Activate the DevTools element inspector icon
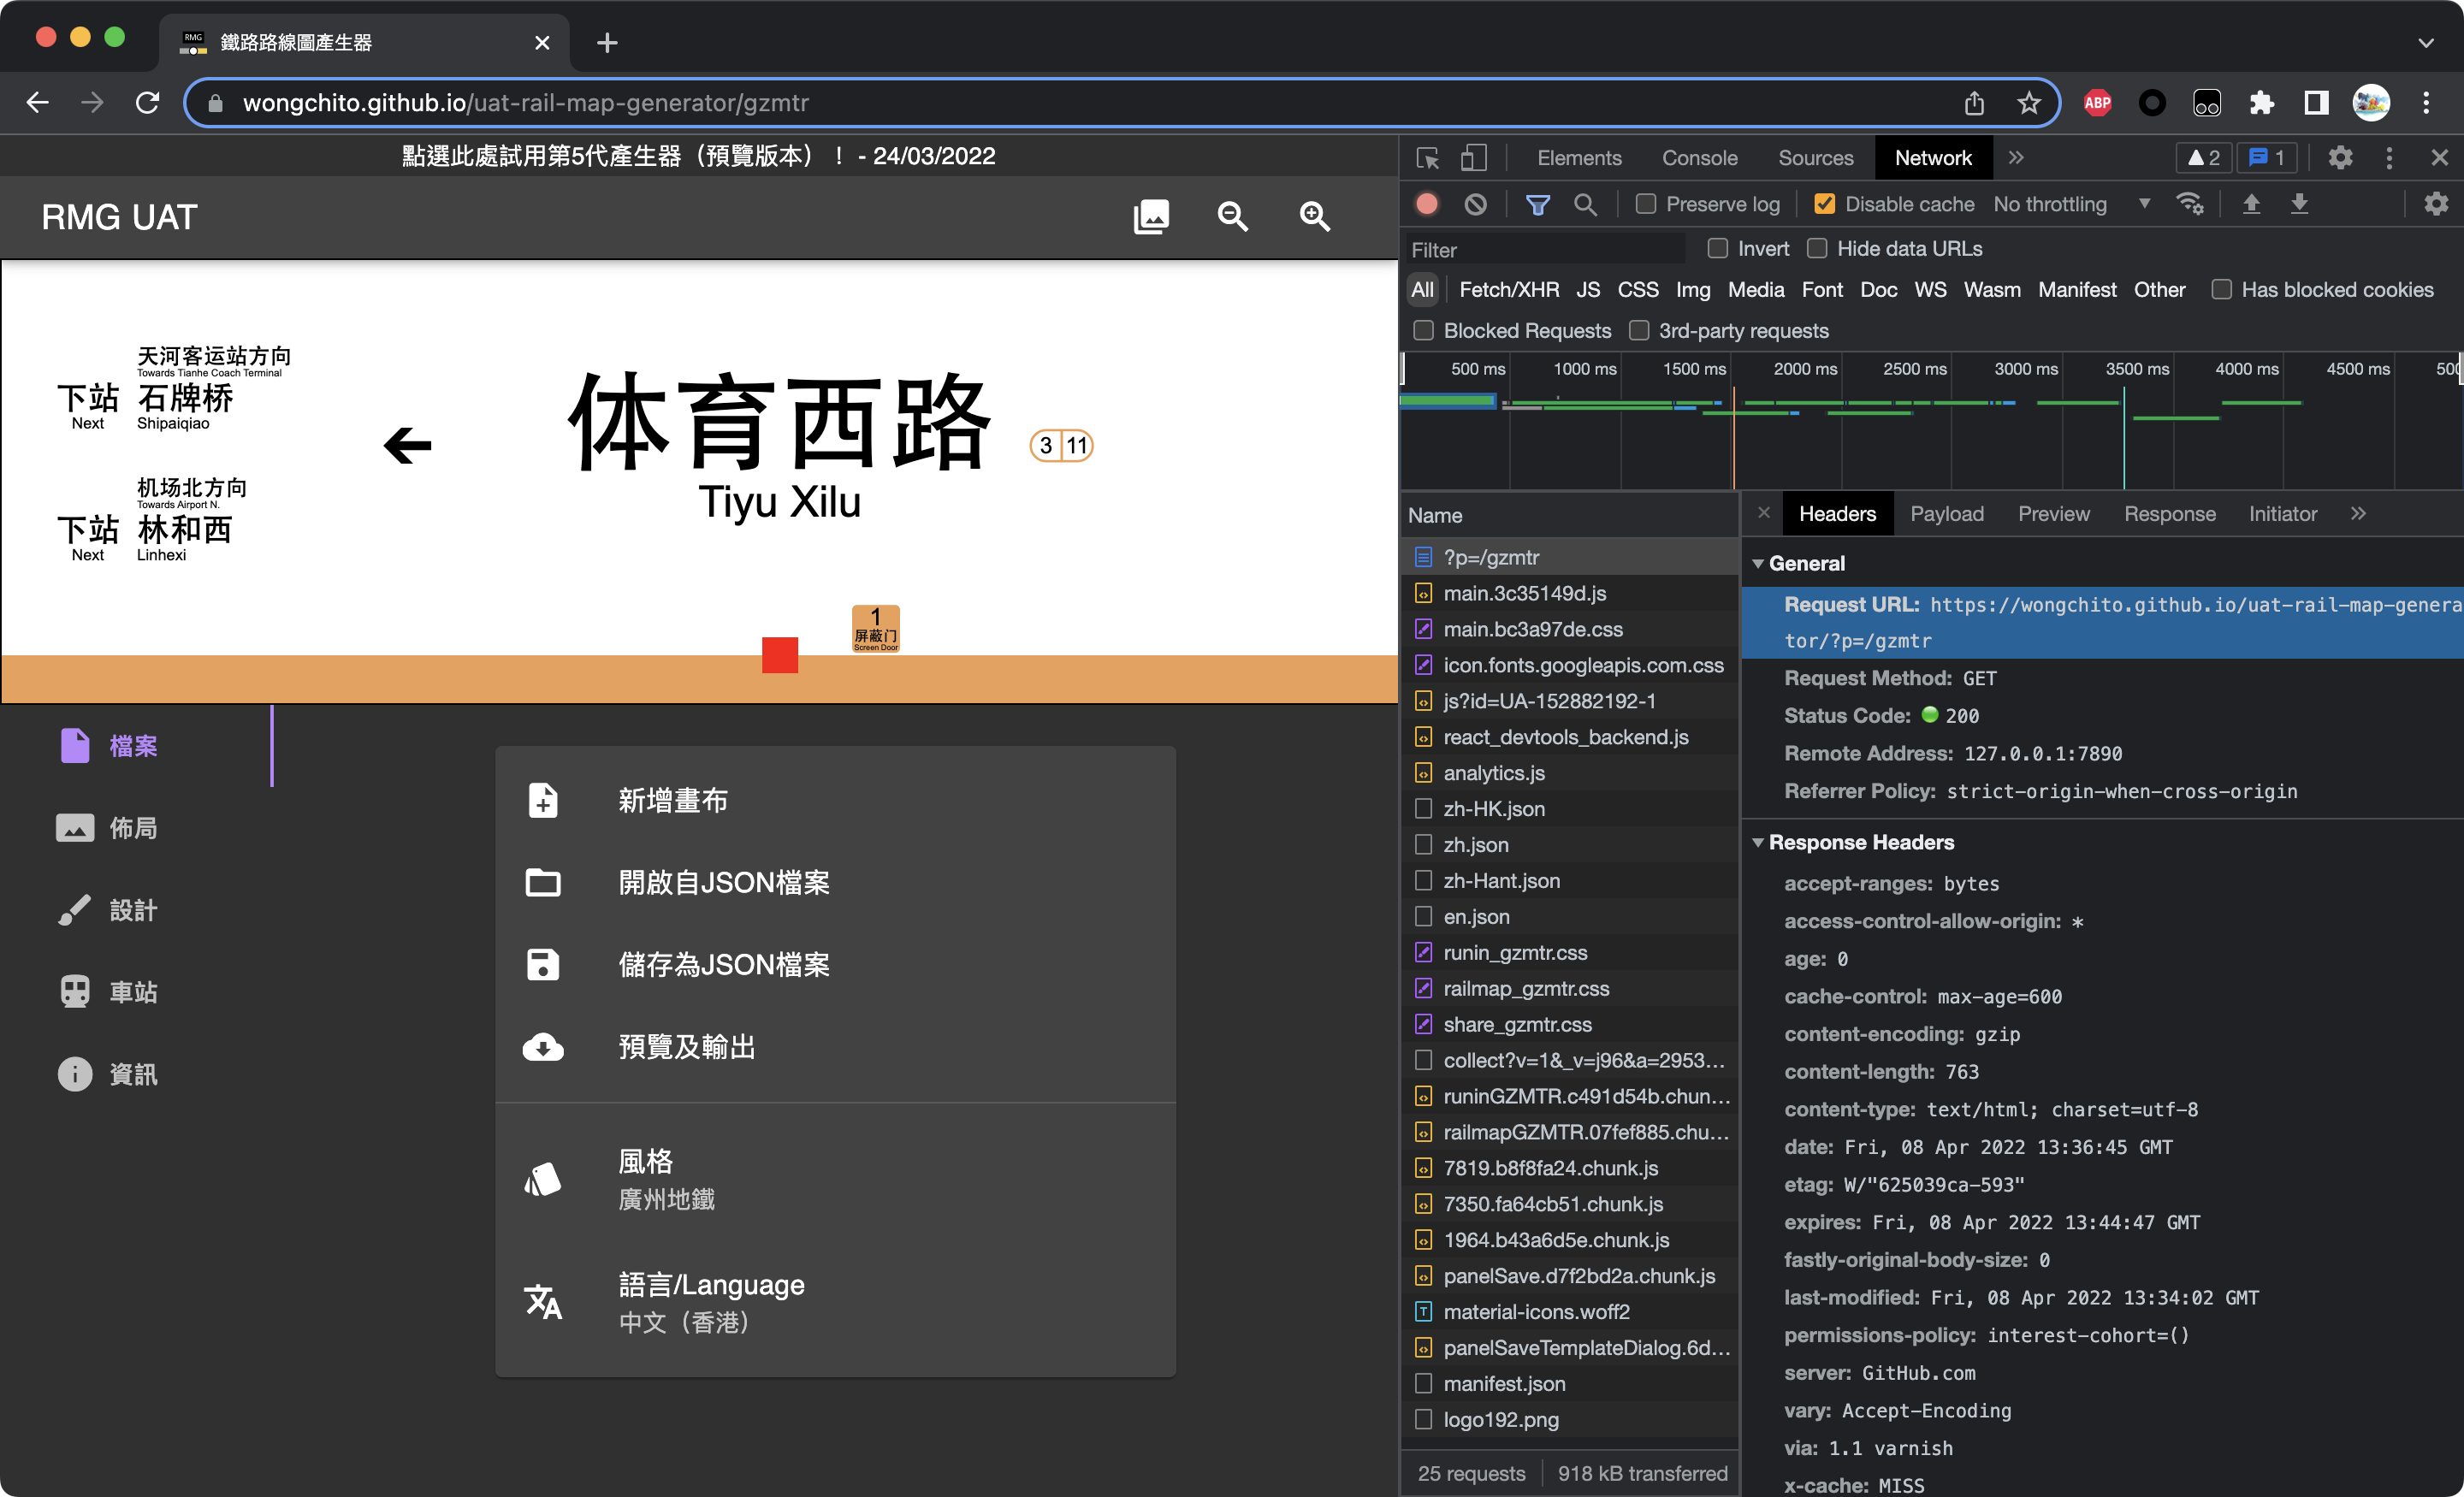Image resolution: width=2464 pixels, height=1497 pixels. point(1427,157)
